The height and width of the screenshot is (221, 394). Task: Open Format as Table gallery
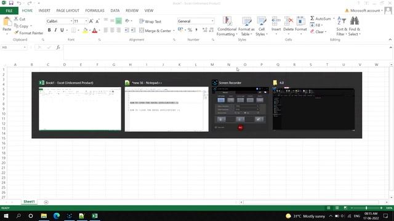click(246, 26)
